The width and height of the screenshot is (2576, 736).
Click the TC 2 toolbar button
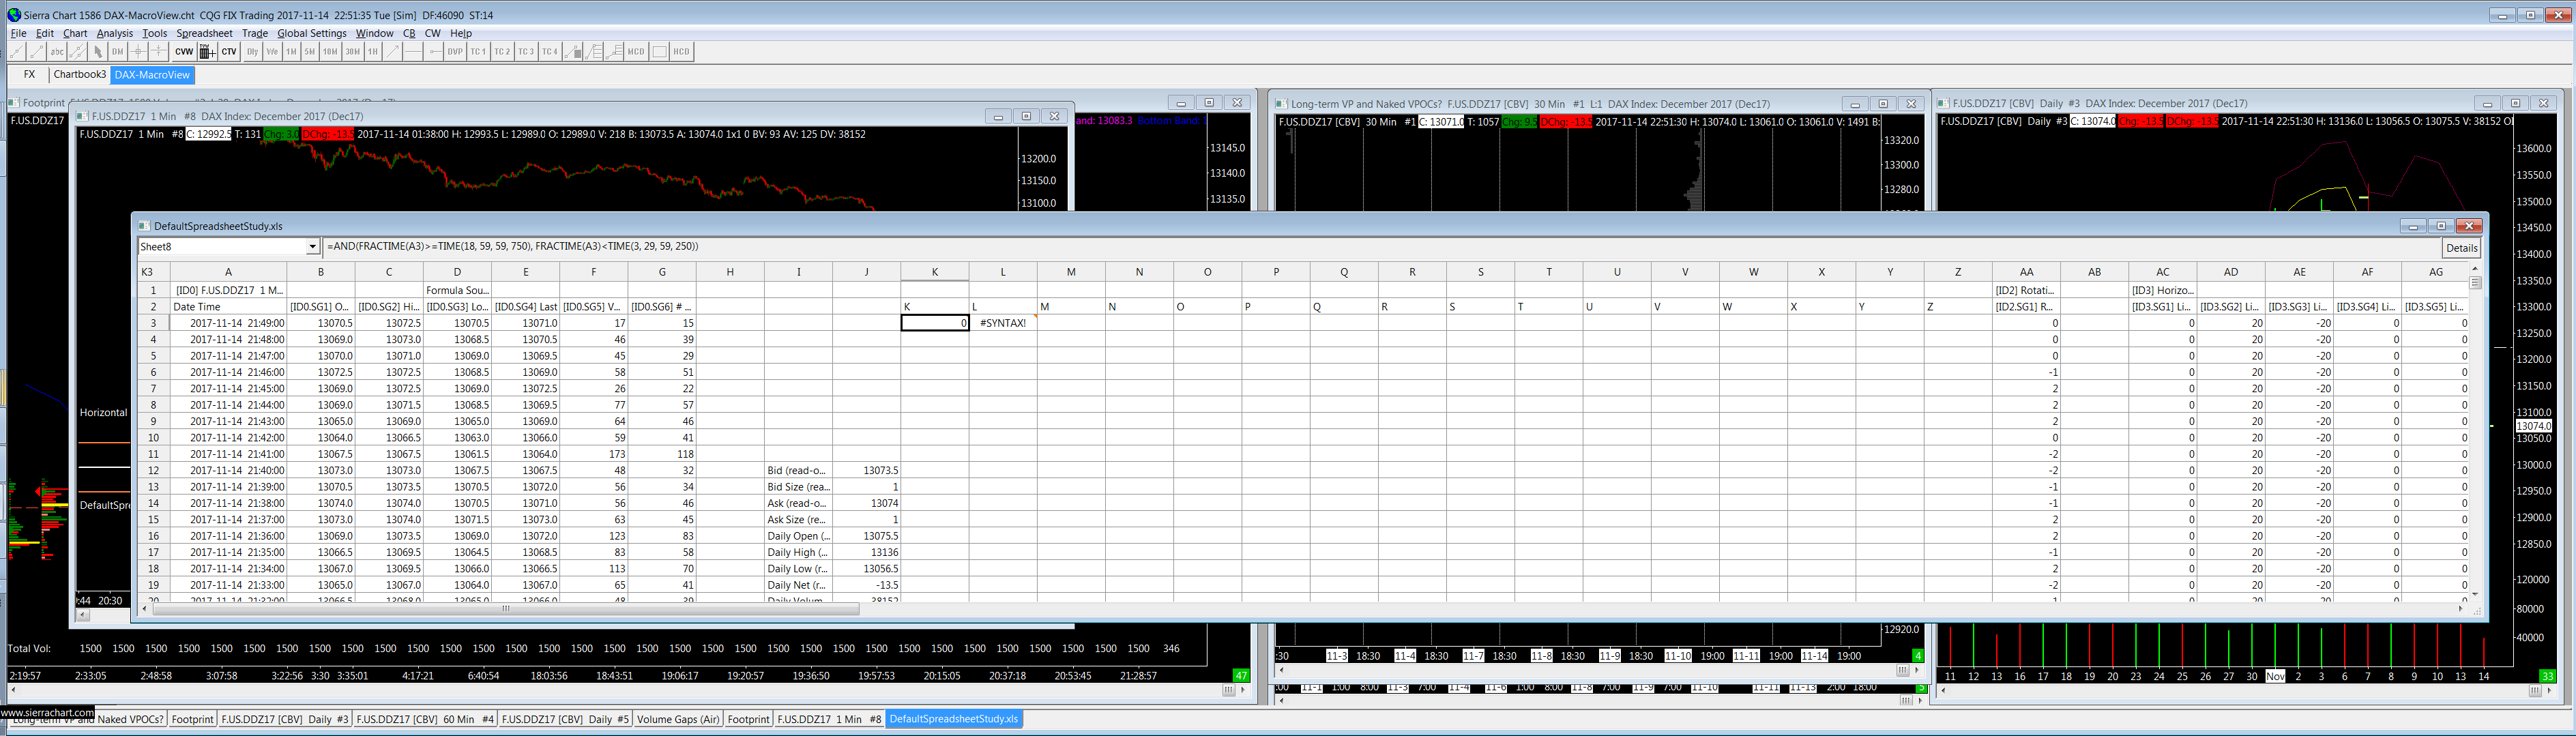pos(502,52)
